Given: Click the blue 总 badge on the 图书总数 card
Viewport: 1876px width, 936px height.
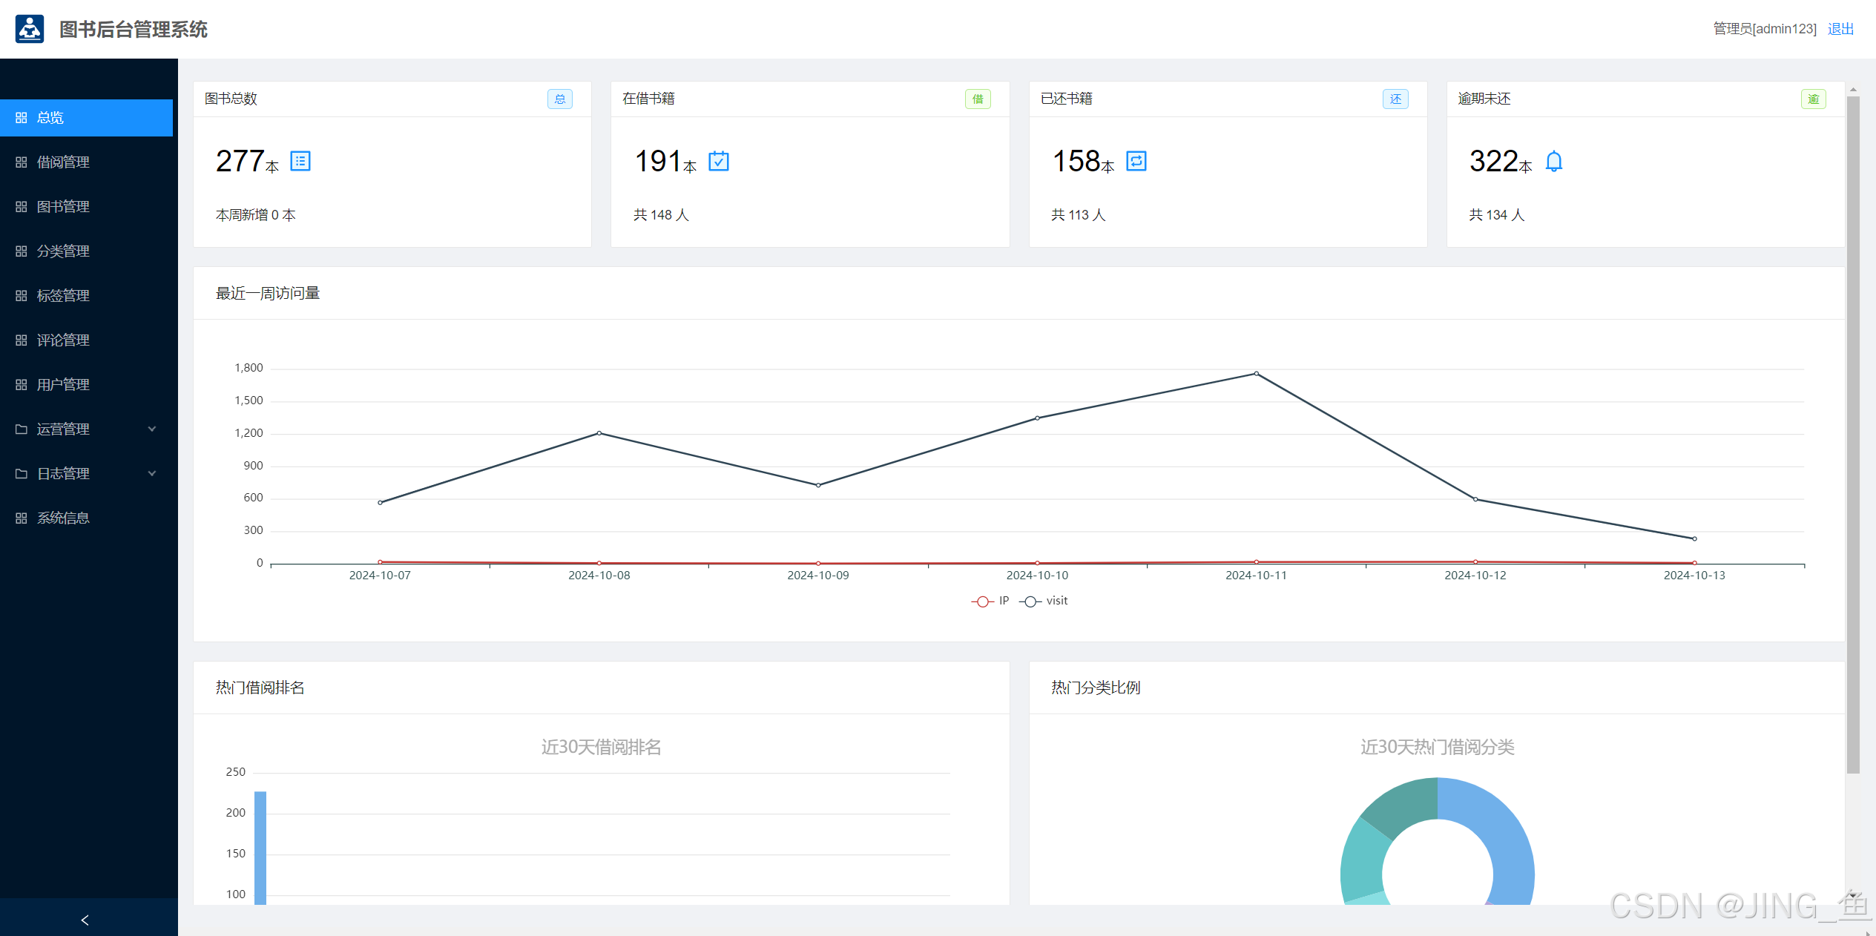Looking at the screenshot, I should pyautogui.click(x=559, y=99).
